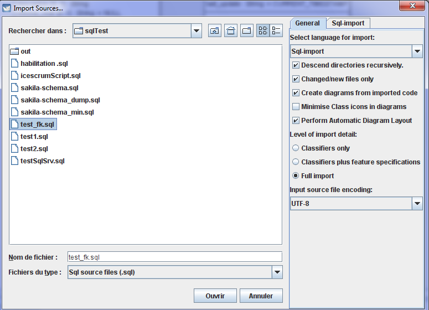This screenshot has width=429, height=310.
Task: Open the import language dropdown
Action: click(417, 51)
